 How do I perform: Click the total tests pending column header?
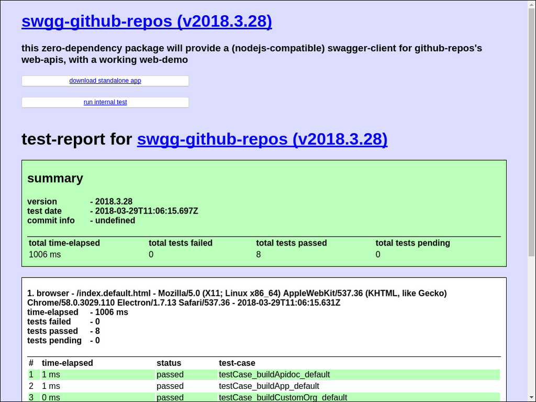click(412, 243)
